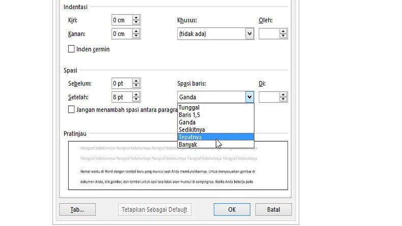This screenshot has width=402, height=226.
Task: Expand the Khusus indentation dropdown
Action: 249,34
